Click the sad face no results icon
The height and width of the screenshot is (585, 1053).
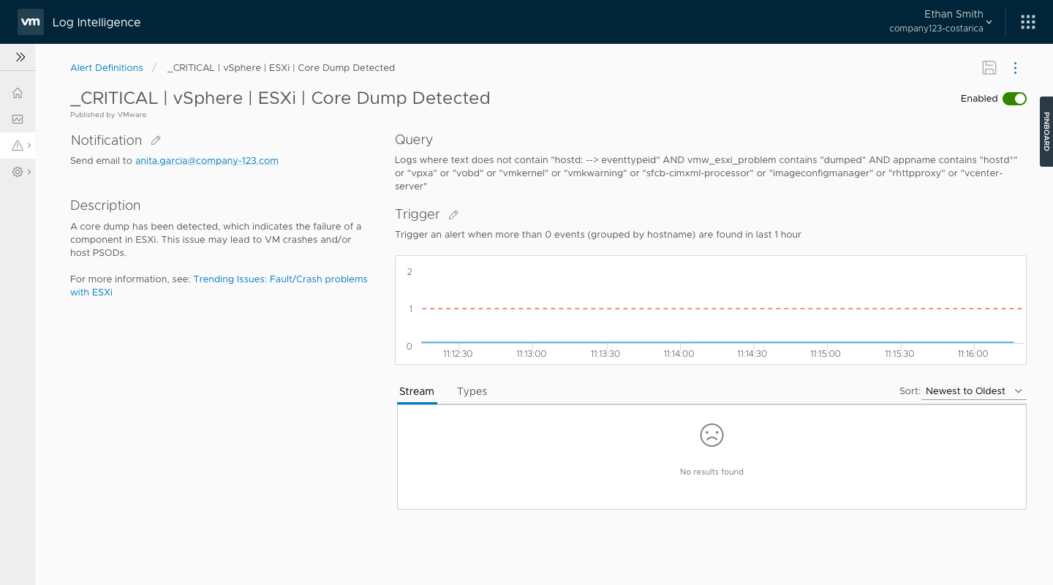click(x=712, y=435)
